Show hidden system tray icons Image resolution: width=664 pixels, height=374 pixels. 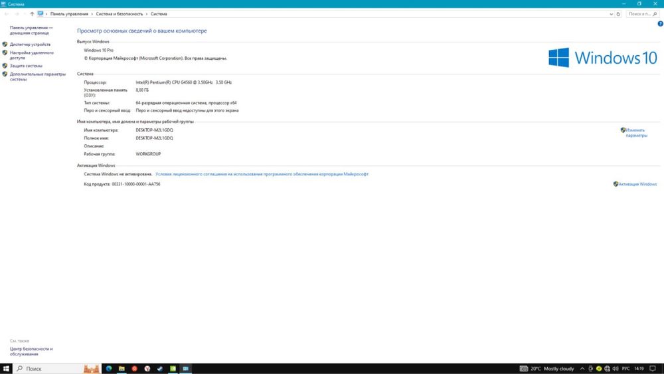pyautogui.click(x=582, y=369)
